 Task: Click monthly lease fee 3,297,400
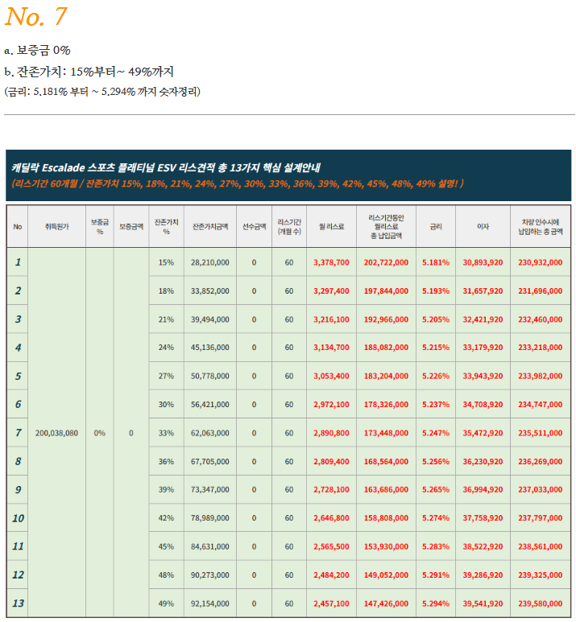tap(331, 291)
